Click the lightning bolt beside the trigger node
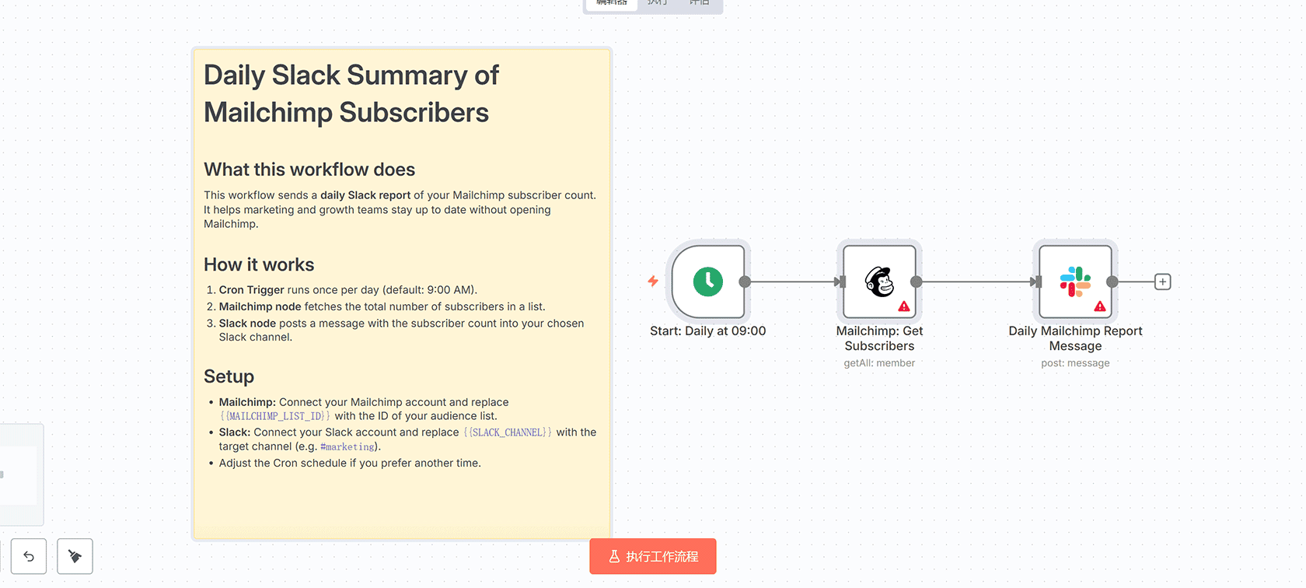 pyautogui.click(x=653, y=282)
